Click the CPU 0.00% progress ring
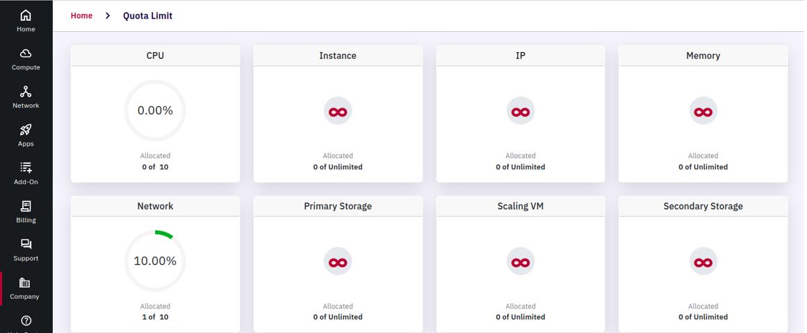Image resolution: width=807 pixels, height=333 pixels. click(155, 110)
